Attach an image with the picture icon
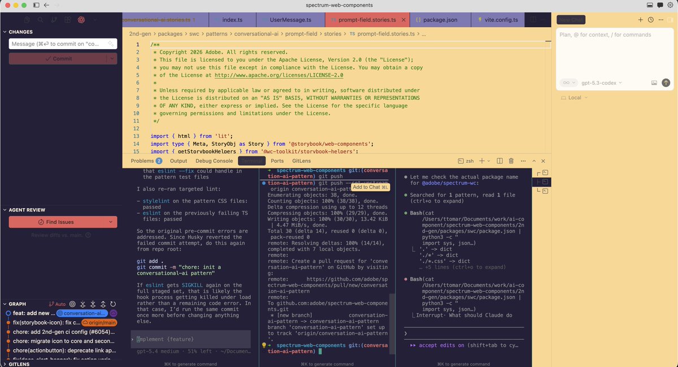 point(654,83)
